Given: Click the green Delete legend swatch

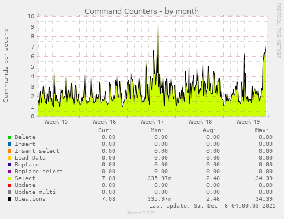Looking at the screenshot, I should tap(10, 137).
